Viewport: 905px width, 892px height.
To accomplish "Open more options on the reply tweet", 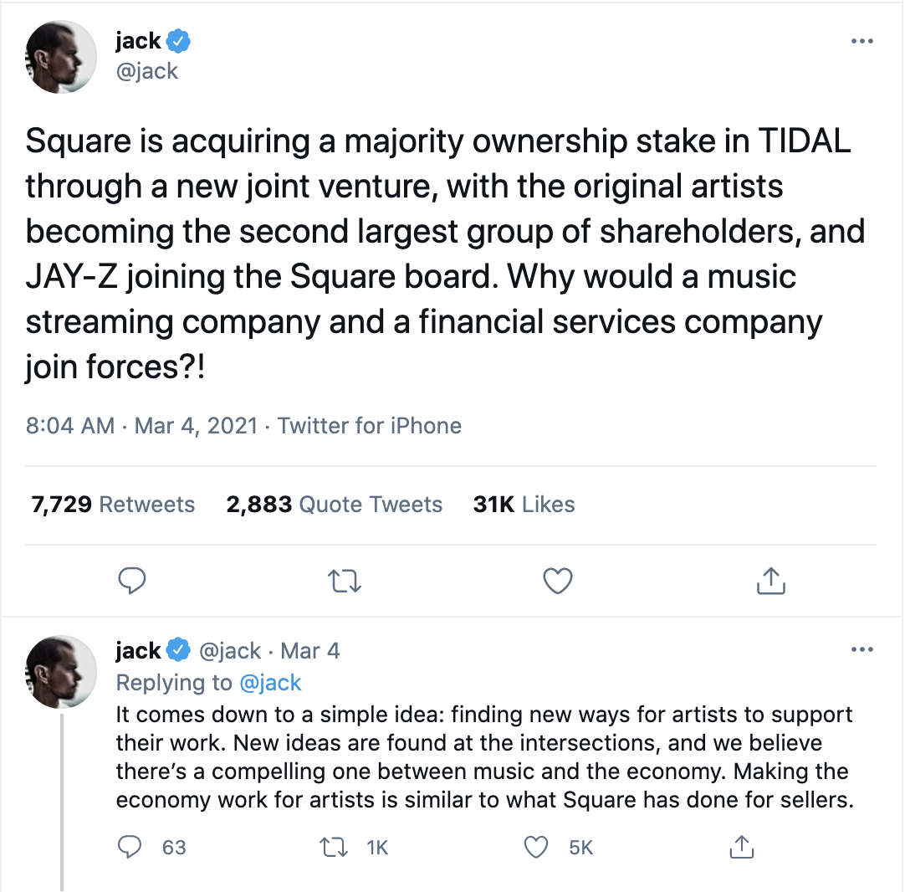I will pyautogui.click(x=861, y=650).
